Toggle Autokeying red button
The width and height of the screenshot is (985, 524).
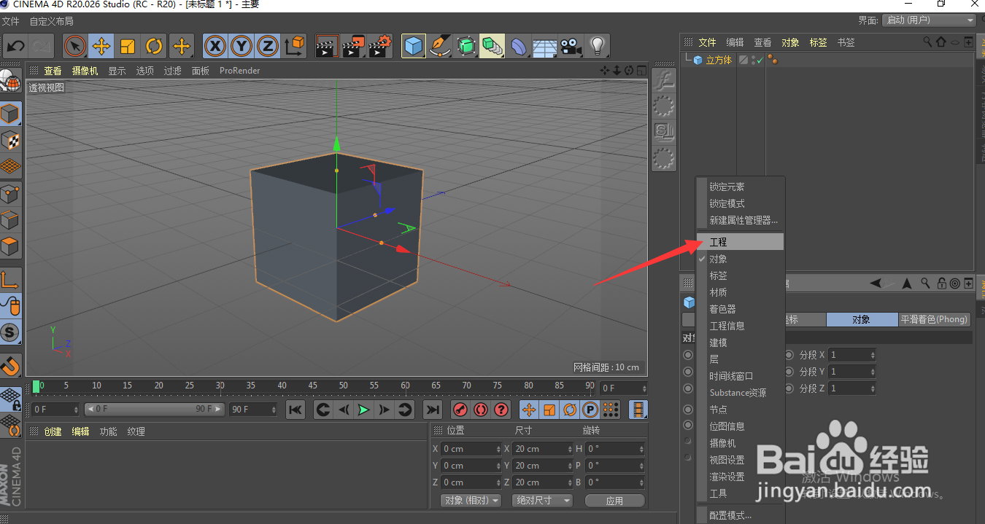(x=480, y=410)
